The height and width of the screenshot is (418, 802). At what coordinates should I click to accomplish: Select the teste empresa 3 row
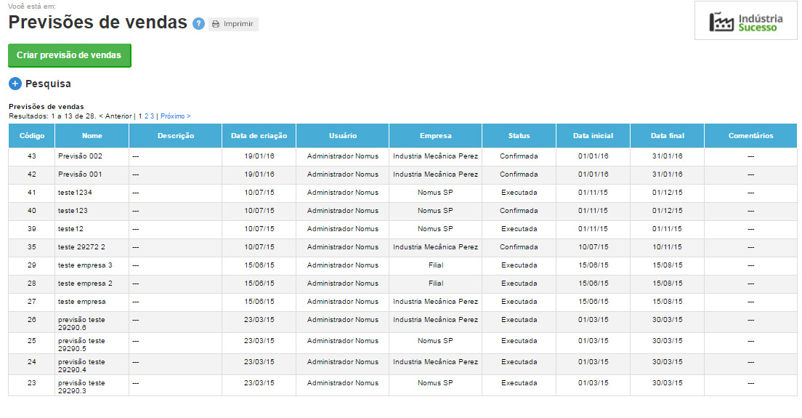[x=85, y=265]
